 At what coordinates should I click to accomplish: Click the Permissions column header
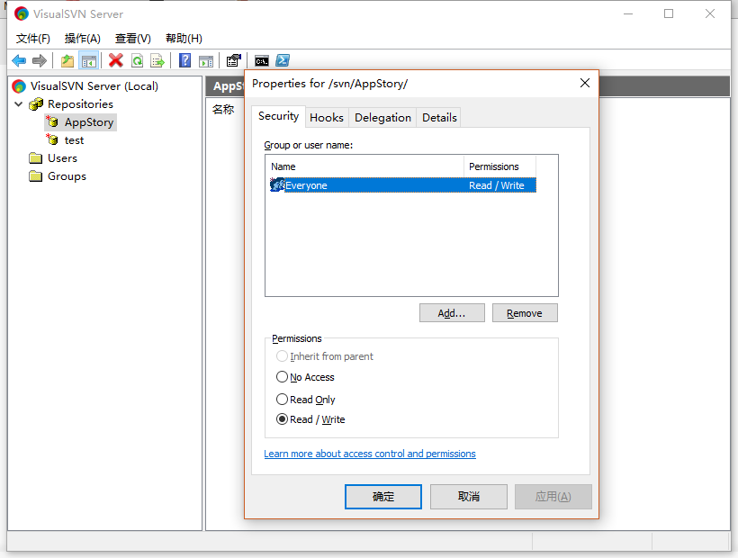[499, 166]
